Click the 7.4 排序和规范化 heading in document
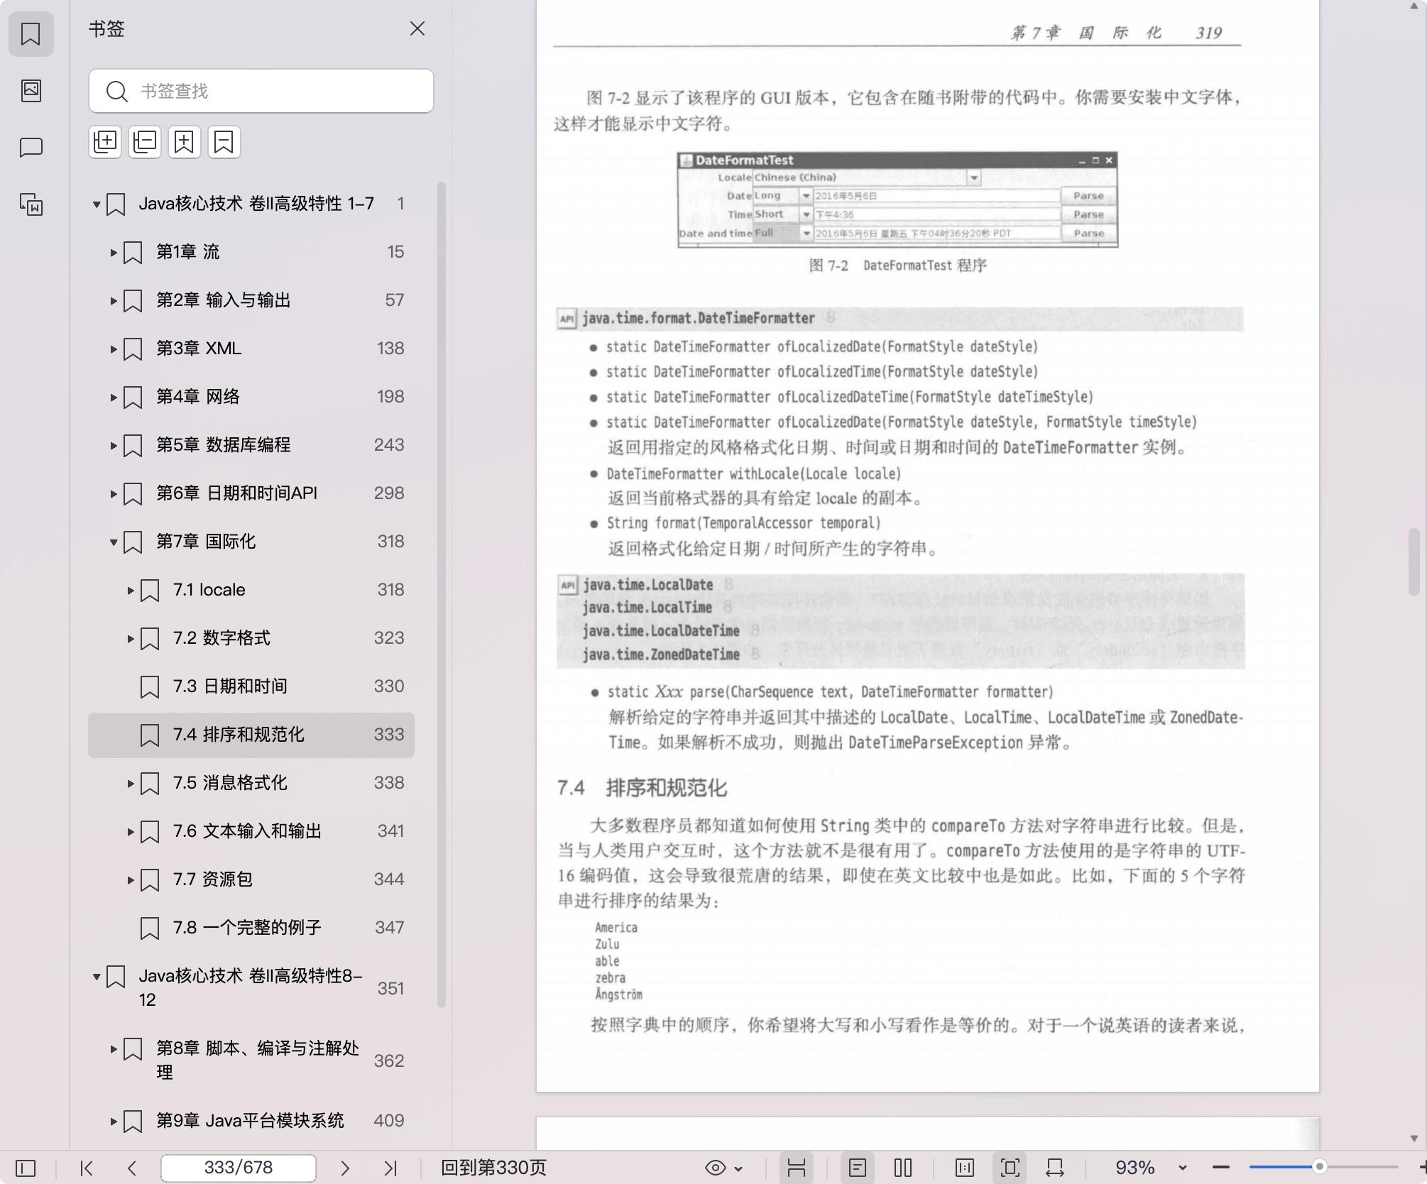Screen dimensions: 1427x1184 point(642,788)
